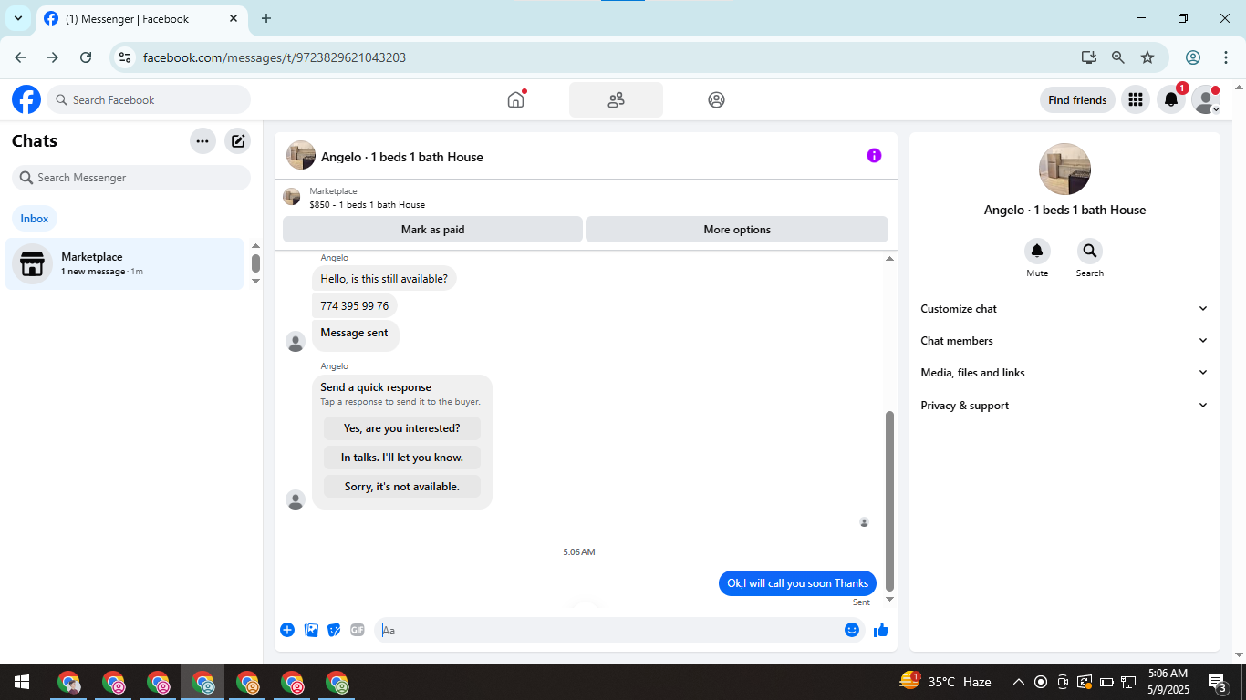The height and width of the screenshot is (700, 1246).
Task: Click the '774 395 99 76' message bubble
Action: coord(355,306)
